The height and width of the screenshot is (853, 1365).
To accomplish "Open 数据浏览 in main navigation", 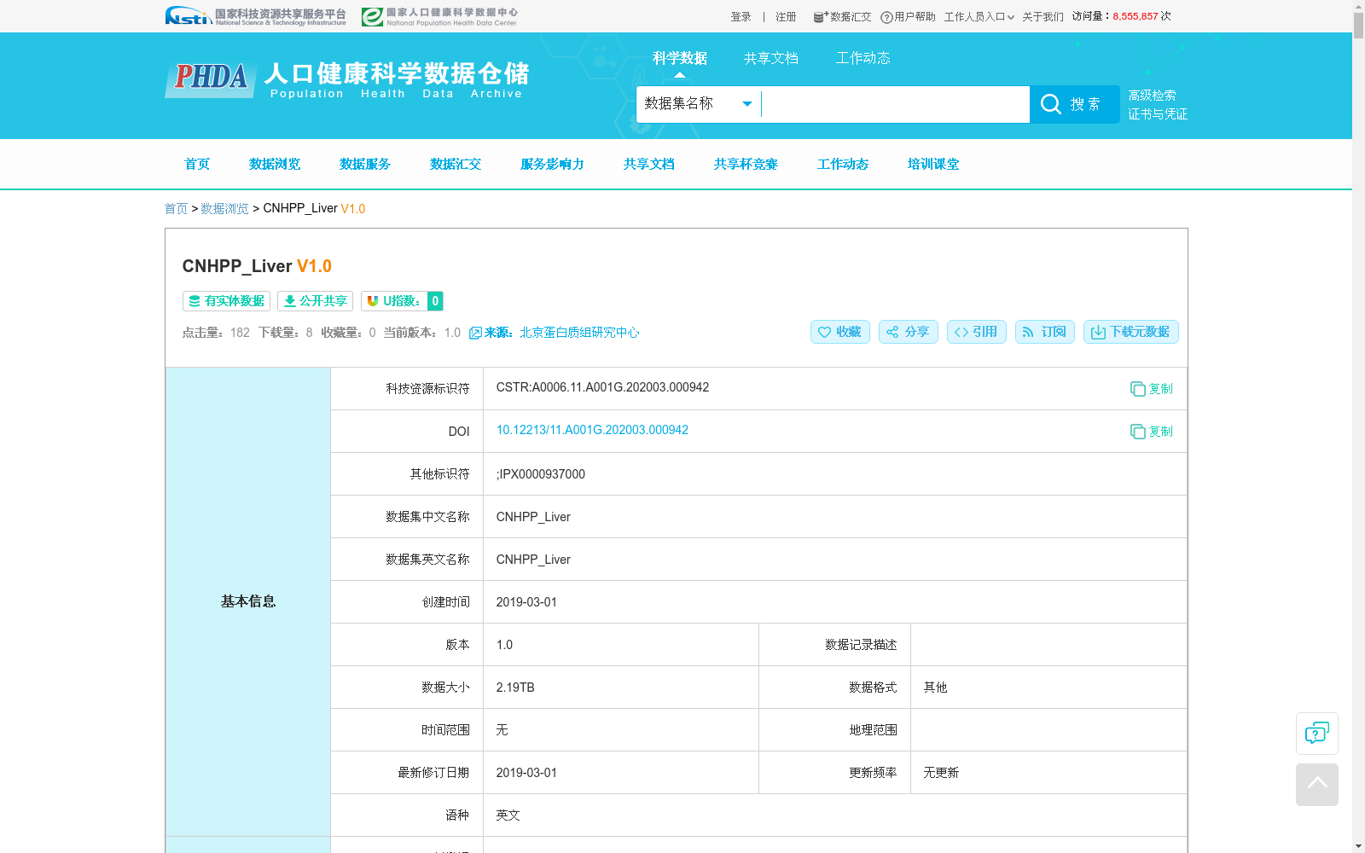I will pos(275,164).
